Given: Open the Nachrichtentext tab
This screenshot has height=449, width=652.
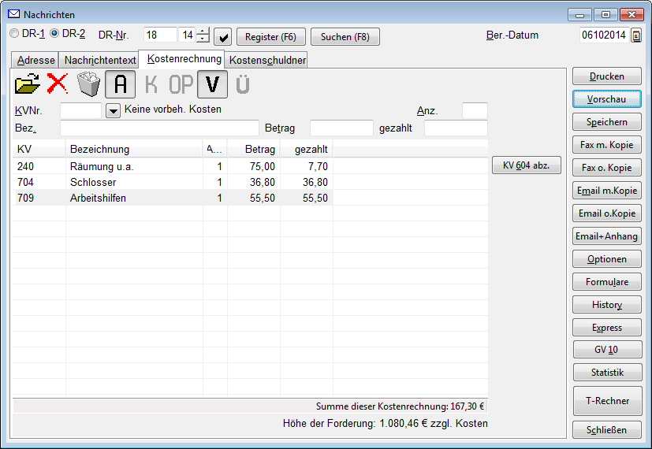Looking at the screenshot, I should click(100, 60).
